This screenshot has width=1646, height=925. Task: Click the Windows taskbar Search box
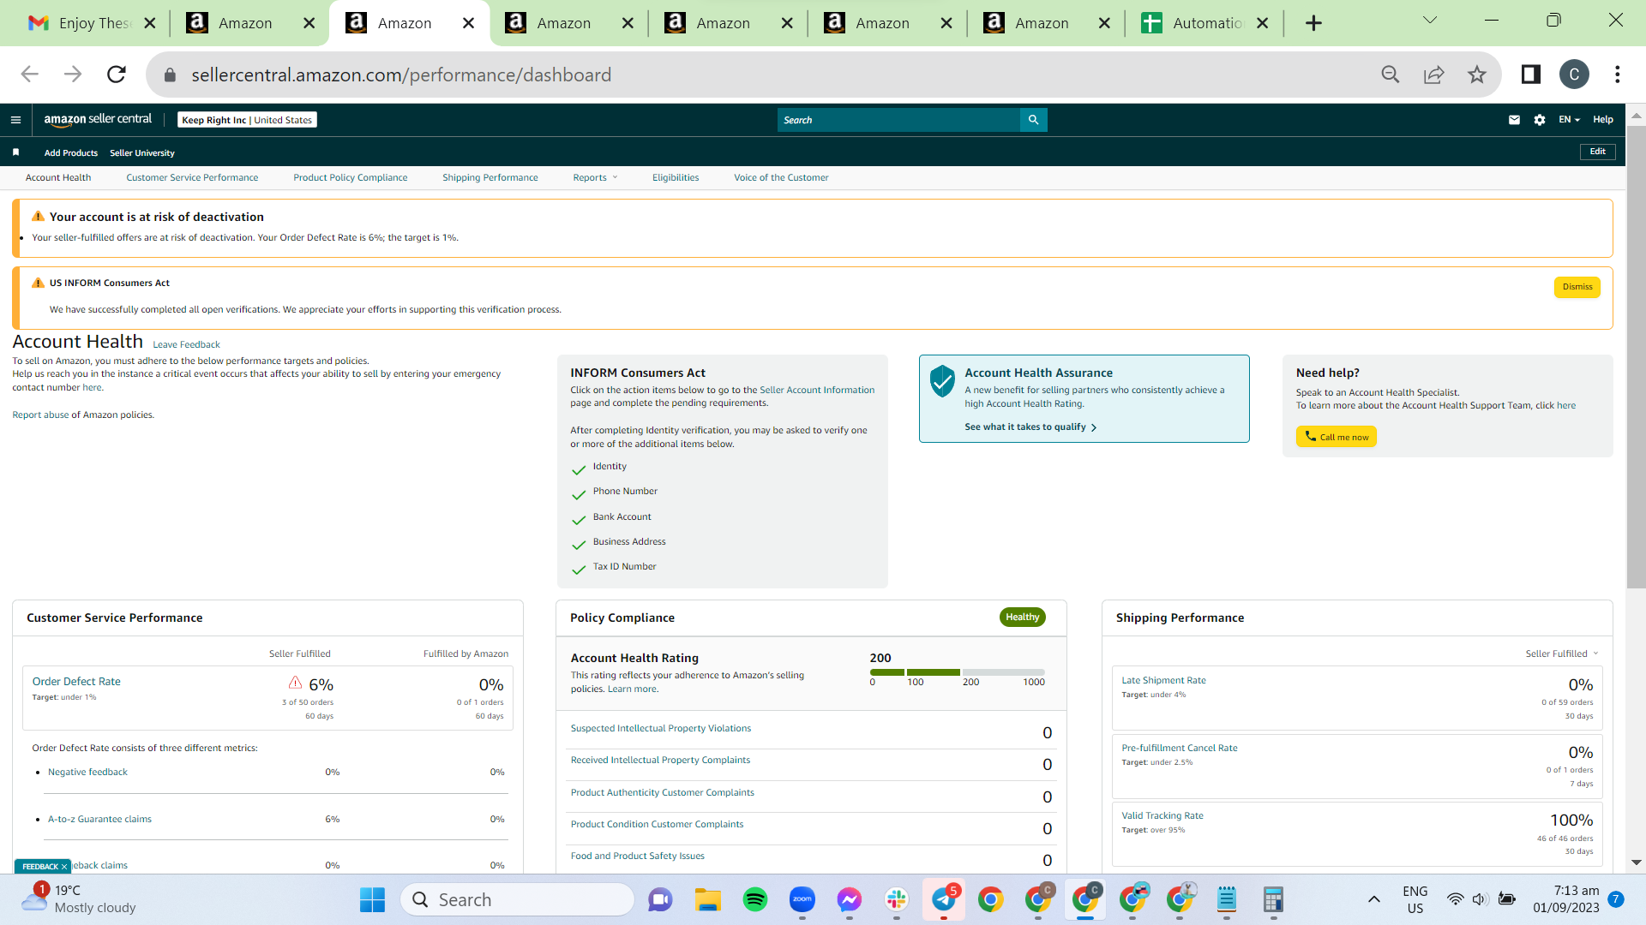517,899
